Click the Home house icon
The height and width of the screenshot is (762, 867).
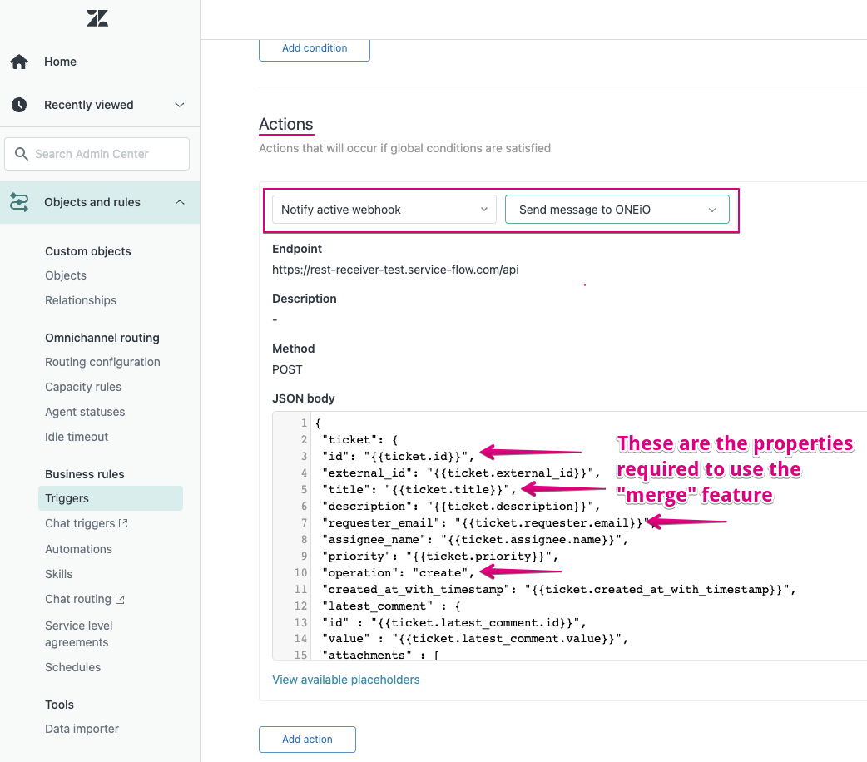pyautogui.click(x=19, y=62)
